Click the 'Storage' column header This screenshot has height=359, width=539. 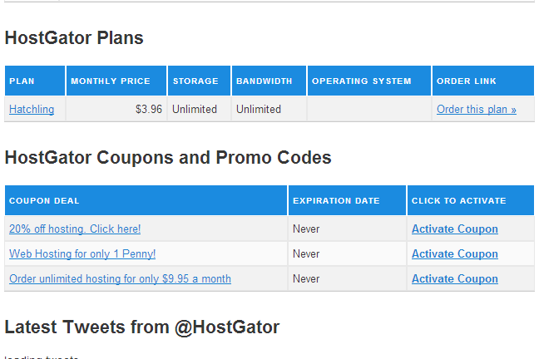195,81
